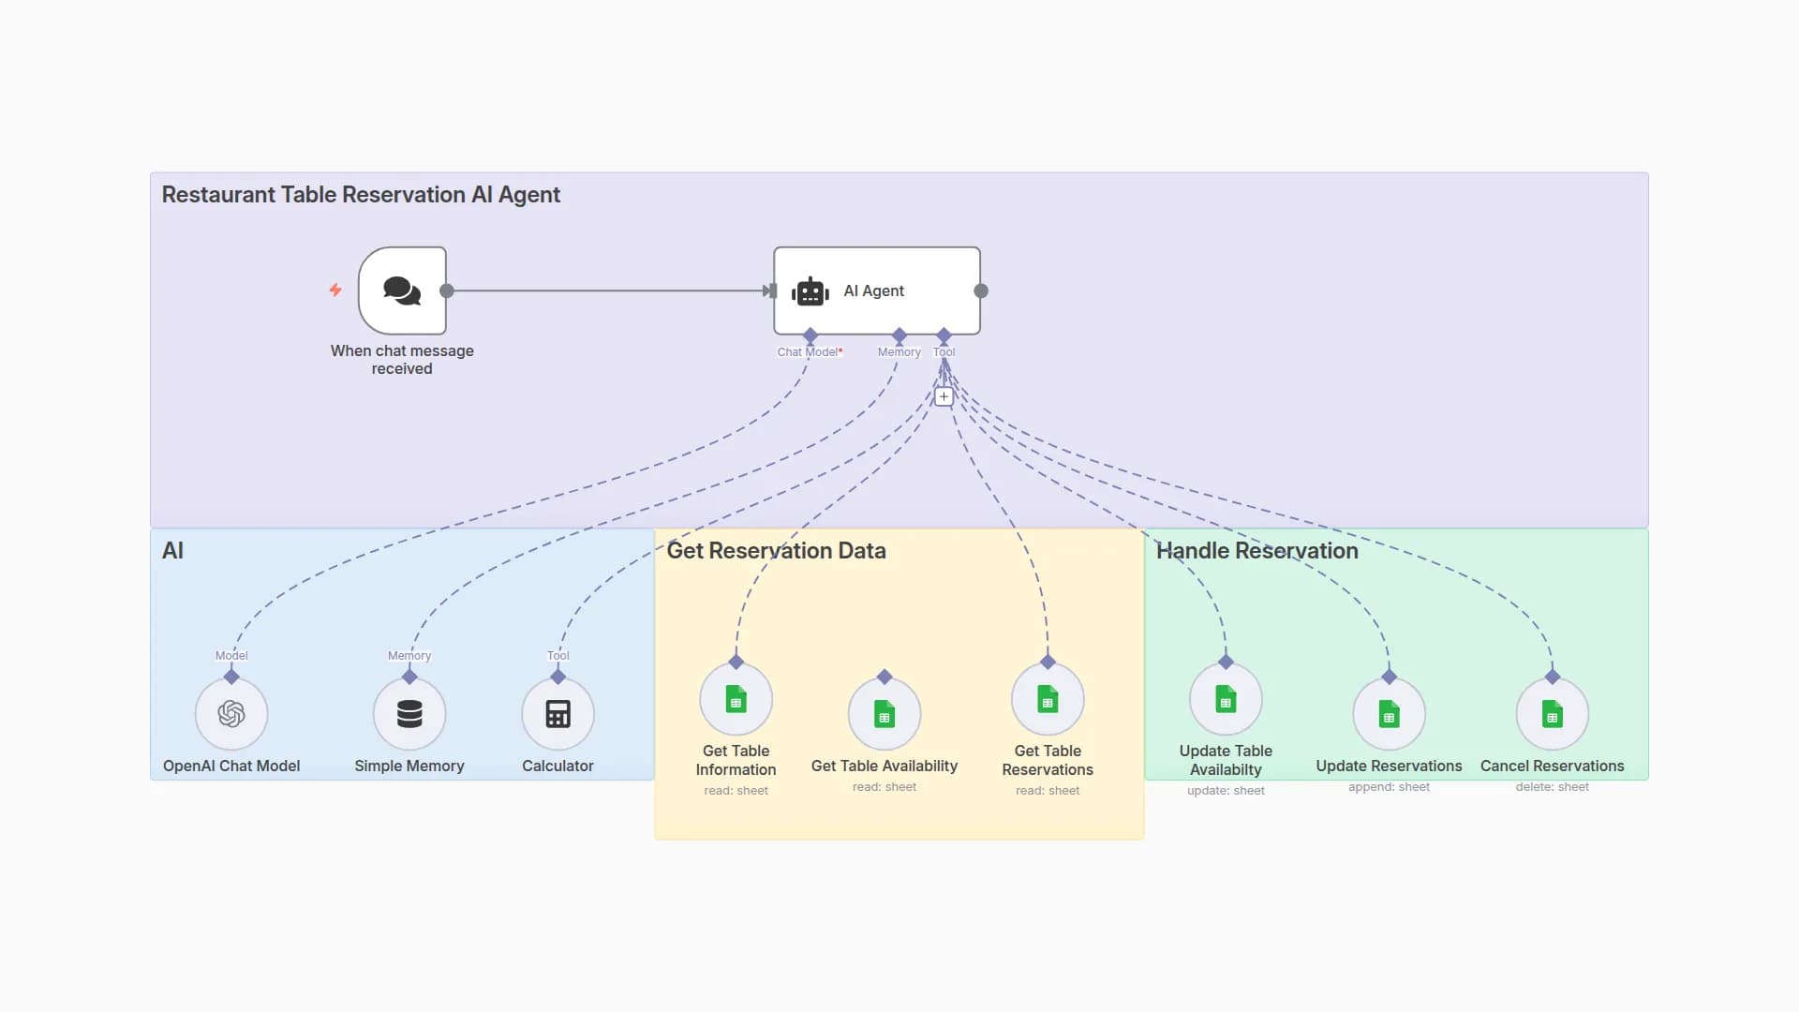Image resolution: width=1799 pixels, height=1012 pixels.
Task: Open the Calculator tool node
Action: (557, 714)
